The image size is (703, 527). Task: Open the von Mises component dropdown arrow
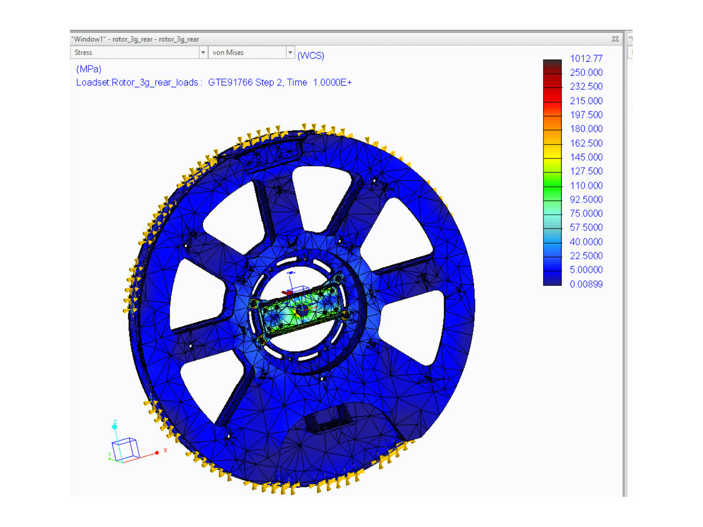pos(290,53)
